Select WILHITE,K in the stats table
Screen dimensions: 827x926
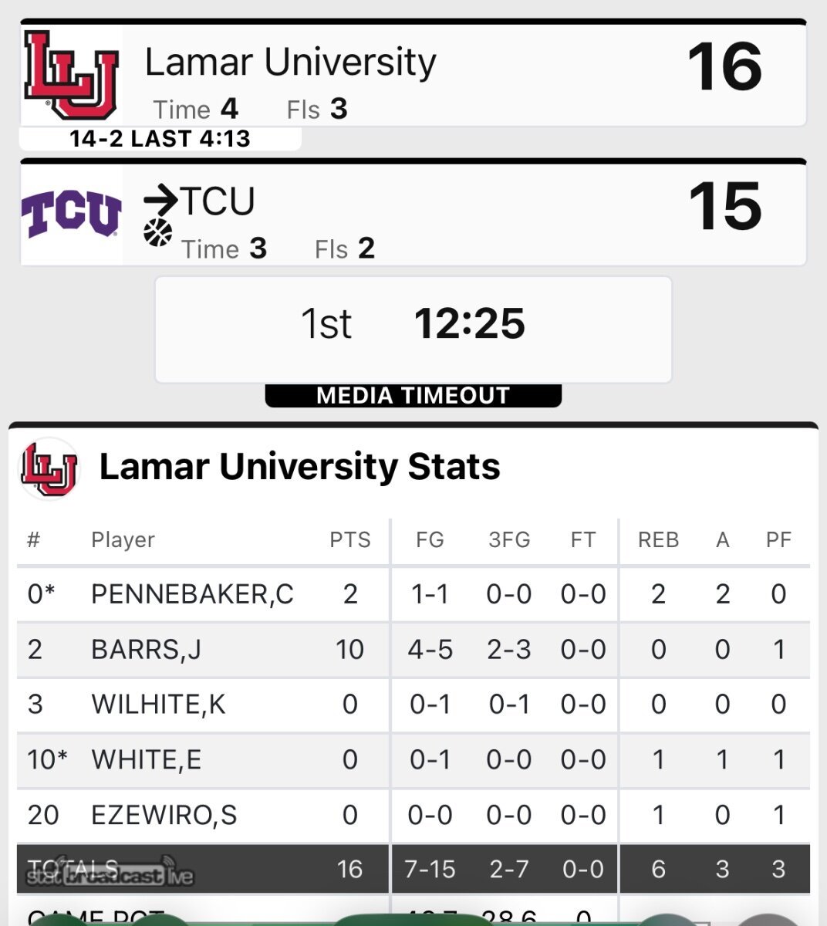(x=158, y=705)
